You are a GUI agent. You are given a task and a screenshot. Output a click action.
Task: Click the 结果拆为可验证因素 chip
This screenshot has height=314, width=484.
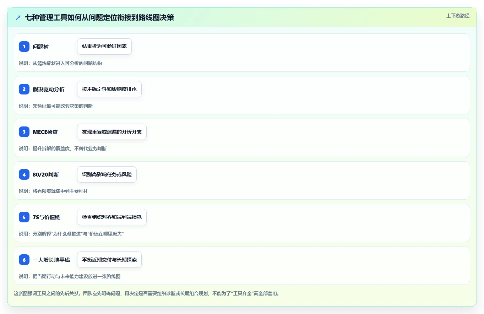104,47
